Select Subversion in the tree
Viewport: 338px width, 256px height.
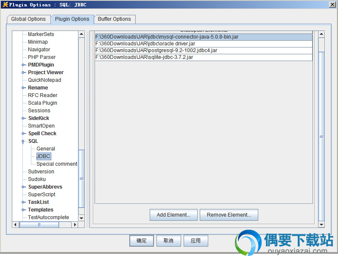click(41, 172)
